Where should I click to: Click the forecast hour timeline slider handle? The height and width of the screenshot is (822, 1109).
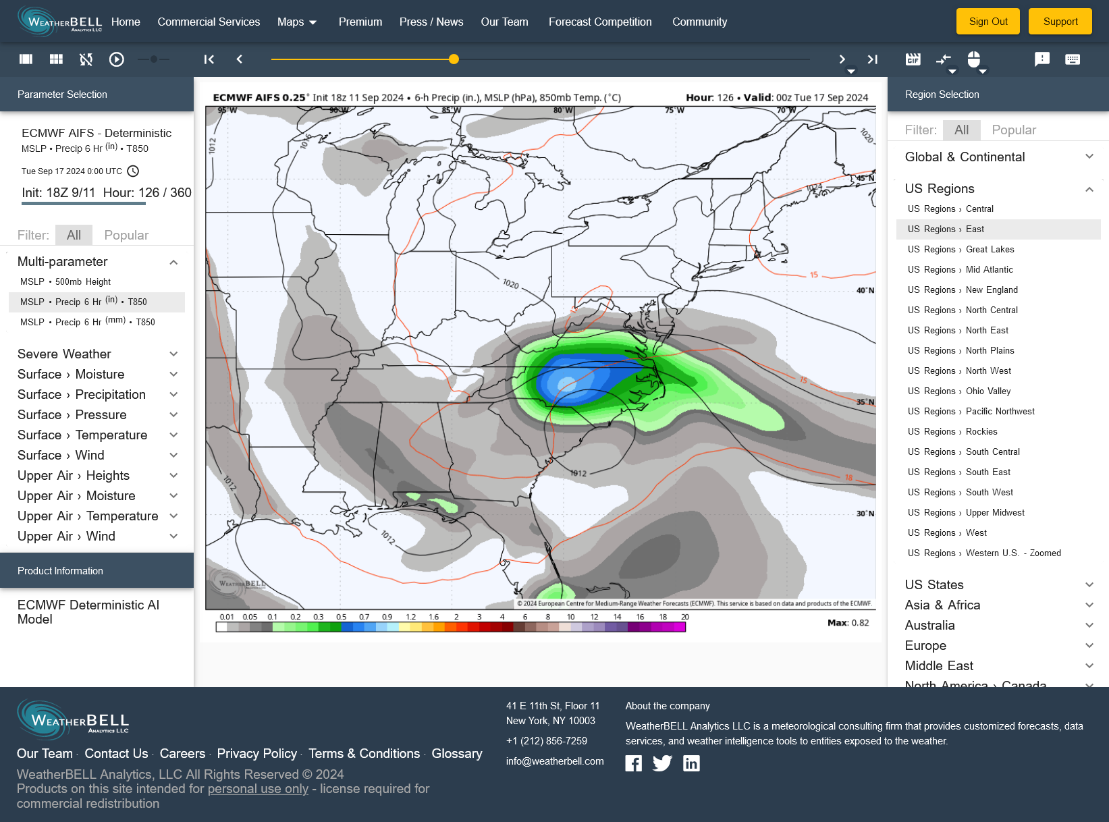point(454,59)
